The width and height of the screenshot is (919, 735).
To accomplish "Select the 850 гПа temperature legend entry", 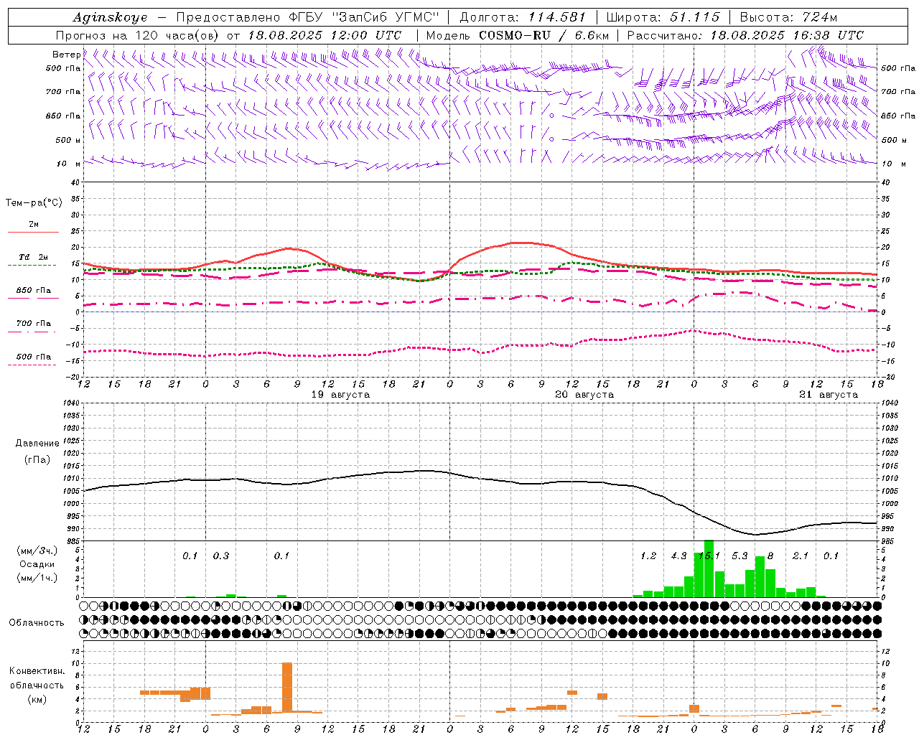I will coord(34,290).
